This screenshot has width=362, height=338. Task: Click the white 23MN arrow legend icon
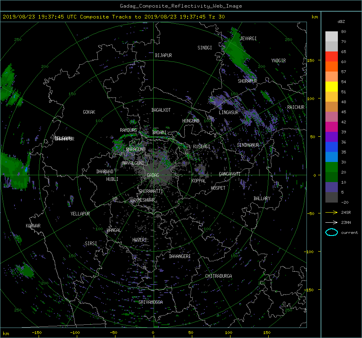331,222
